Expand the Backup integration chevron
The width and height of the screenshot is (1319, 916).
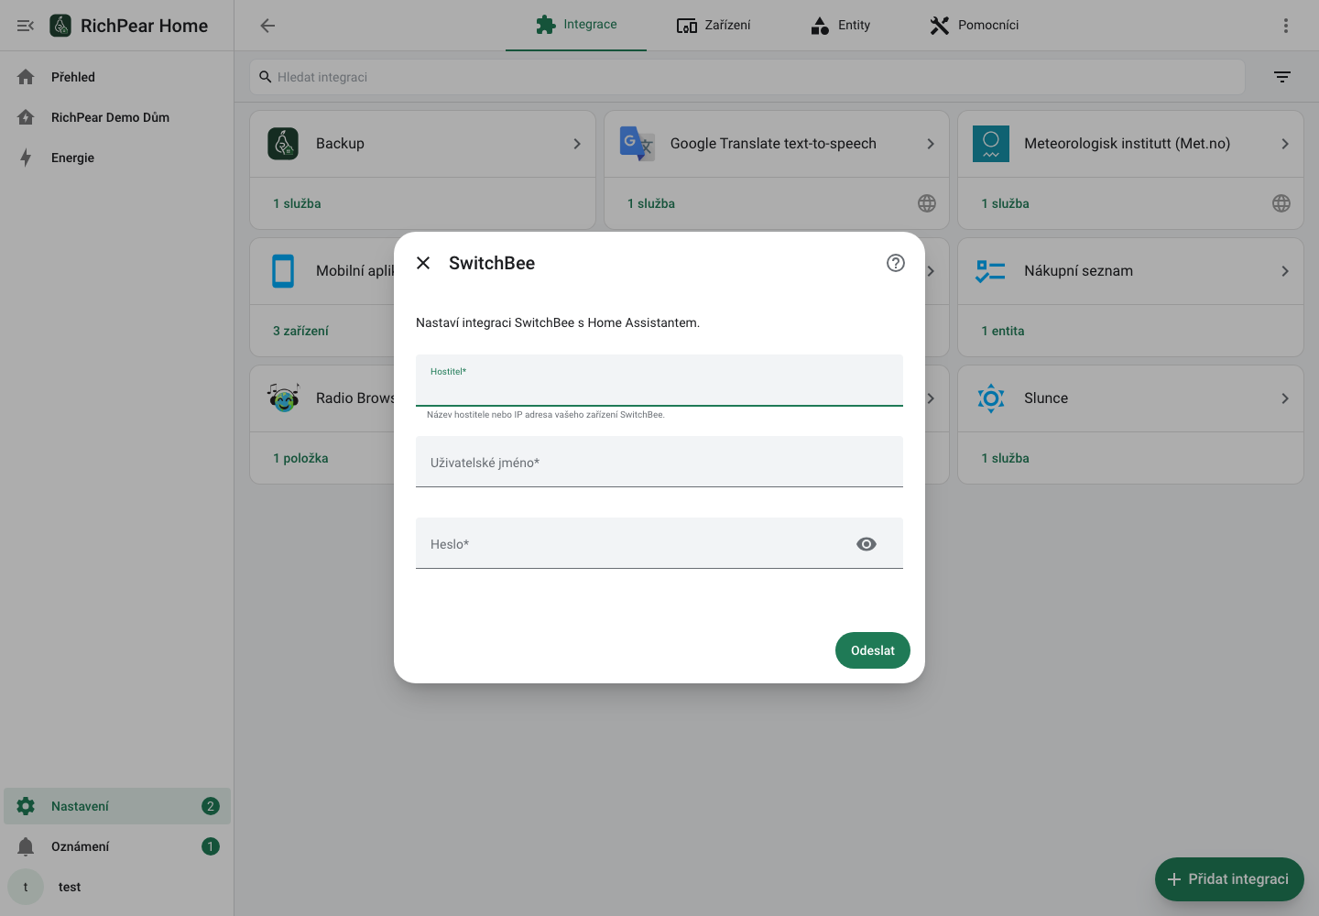[577, 144]
